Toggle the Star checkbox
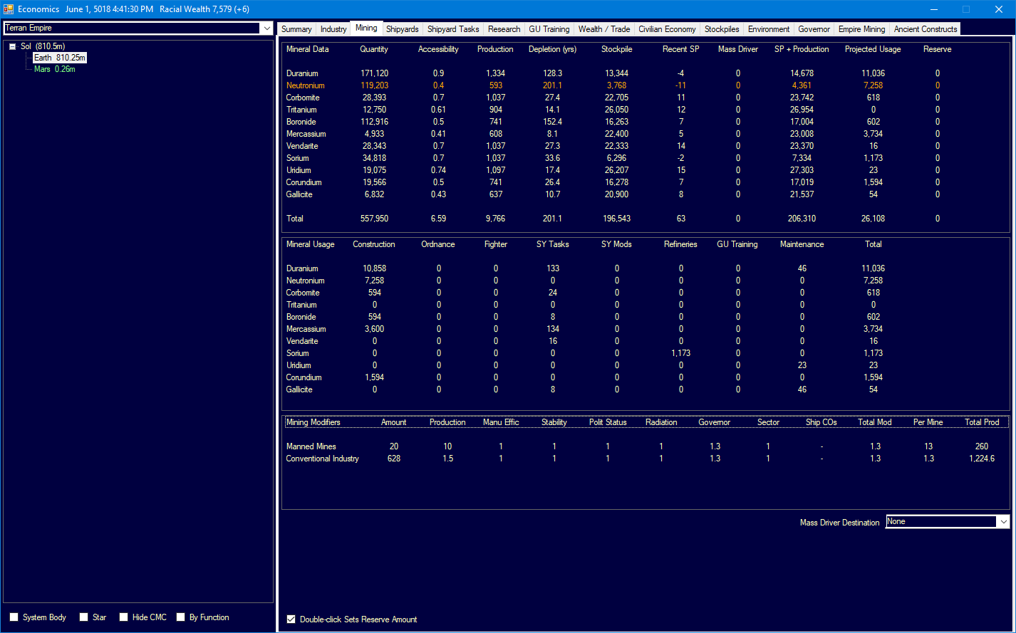1016x633 pixels. [x=84, y=617]
